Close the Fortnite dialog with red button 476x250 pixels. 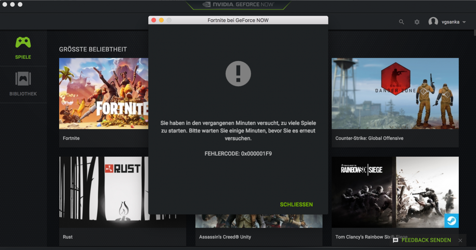tap(153, 20)
